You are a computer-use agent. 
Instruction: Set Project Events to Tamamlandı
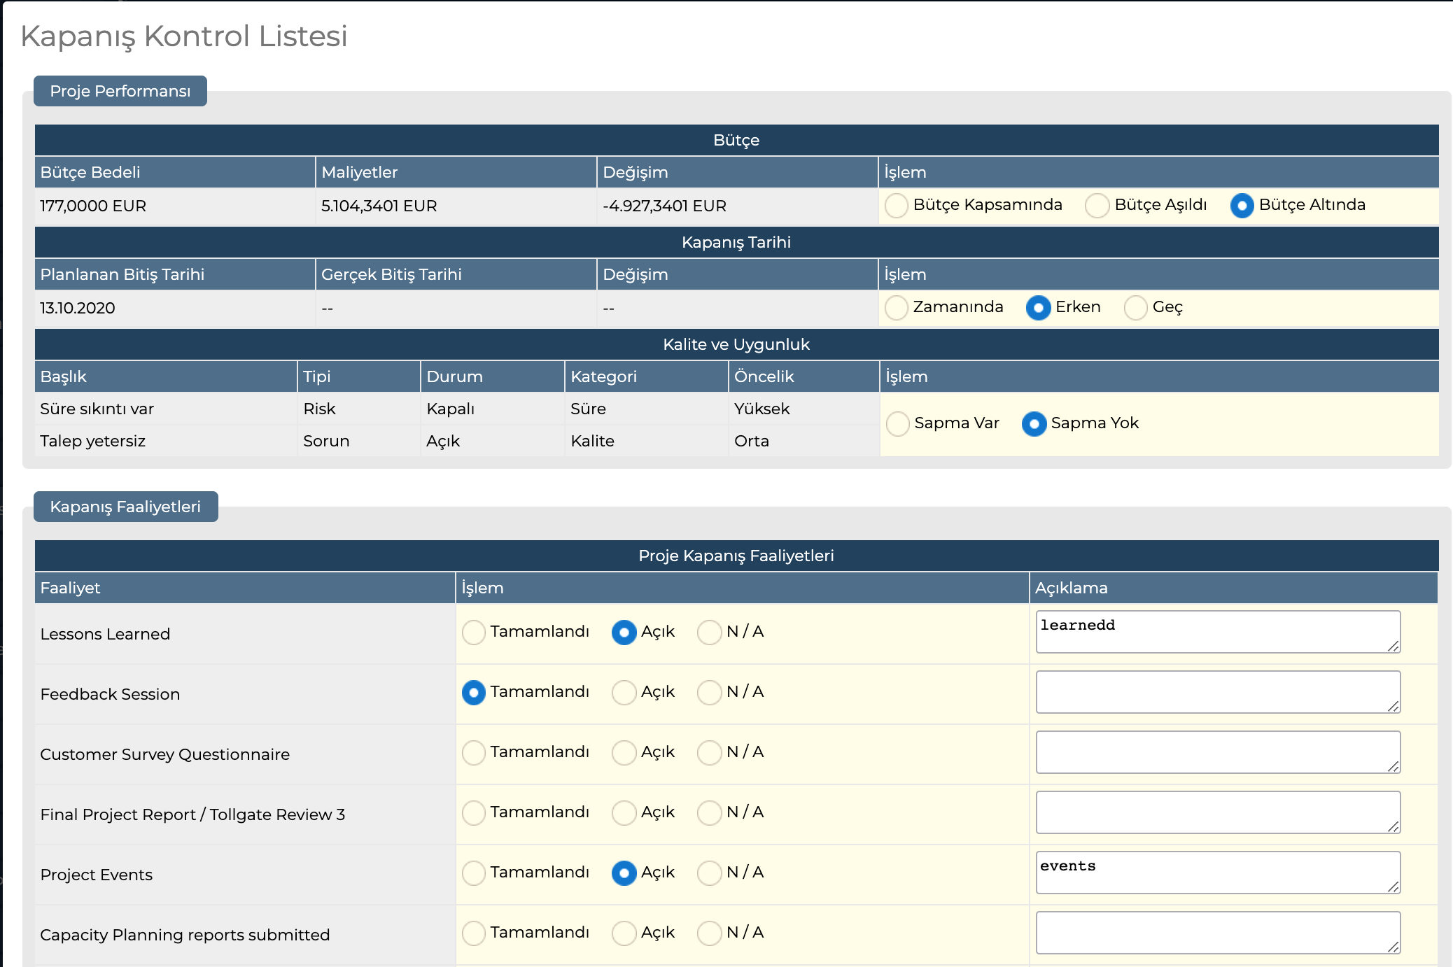click(x=474, y=873)
